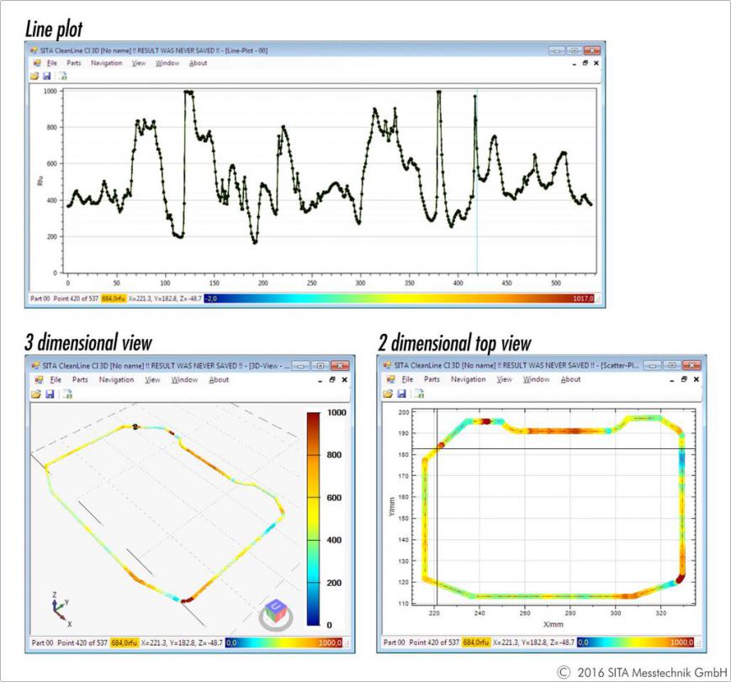Click the Open folder icon in 3D-View window
This screenshot has width=731, height=682.
point(35,393)
